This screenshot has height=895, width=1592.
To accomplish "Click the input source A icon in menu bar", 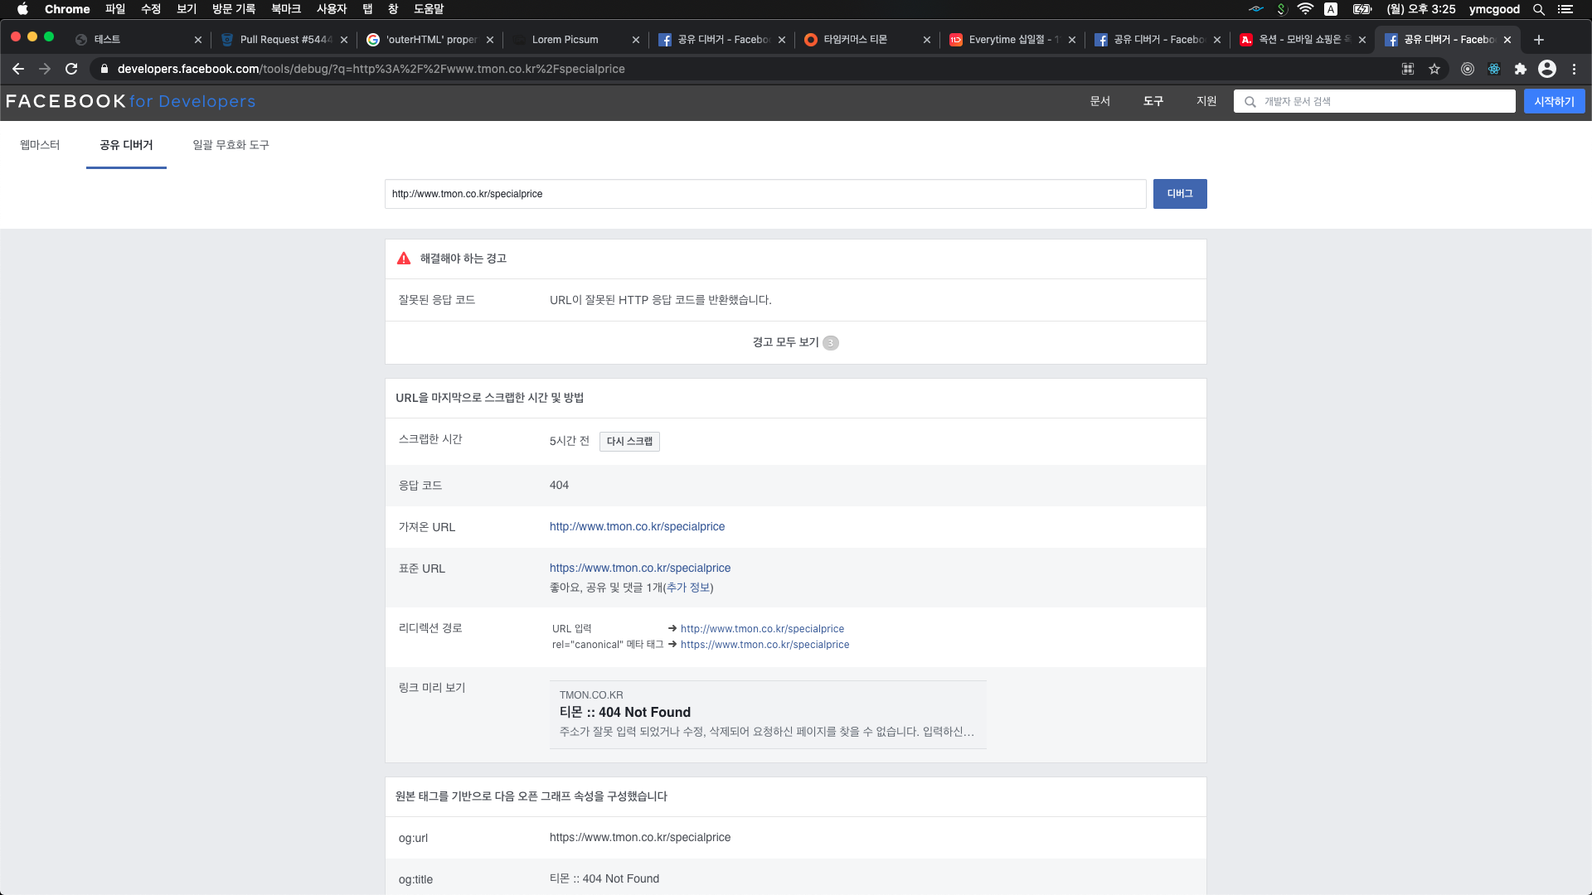I will 1331,9.
